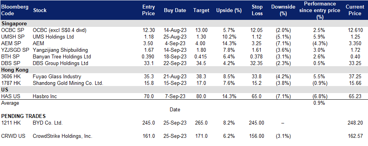Click the Bloomberg Code column header
Screen dimensions: 368x146
[x=15, y=10]
